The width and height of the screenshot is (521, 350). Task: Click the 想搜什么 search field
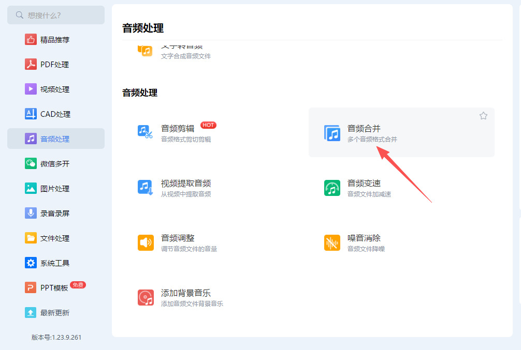56,15
